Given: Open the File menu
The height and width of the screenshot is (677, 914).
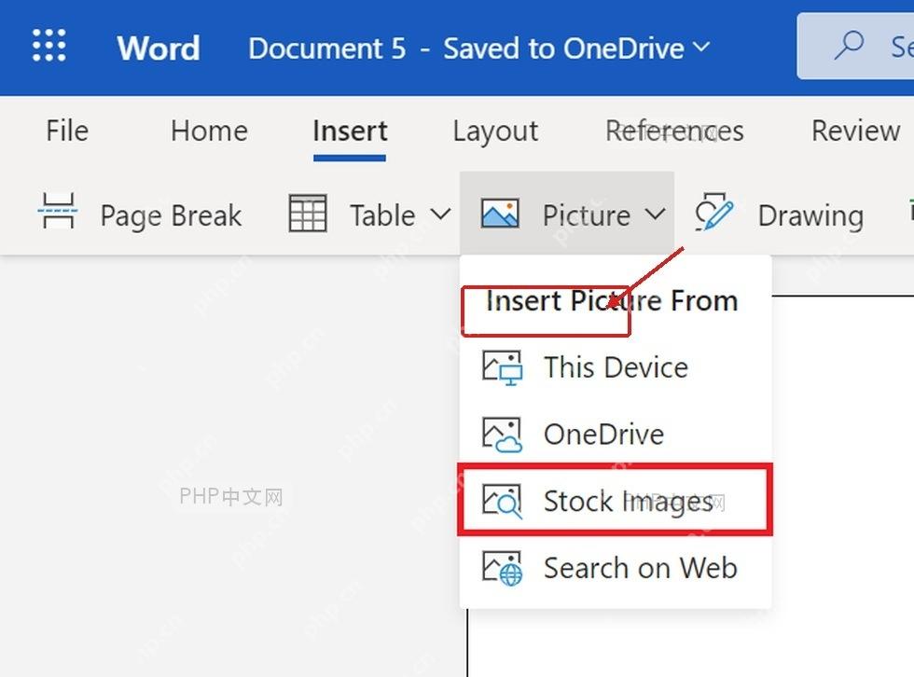Looking at the screenshot, I should tap(67, 131).
